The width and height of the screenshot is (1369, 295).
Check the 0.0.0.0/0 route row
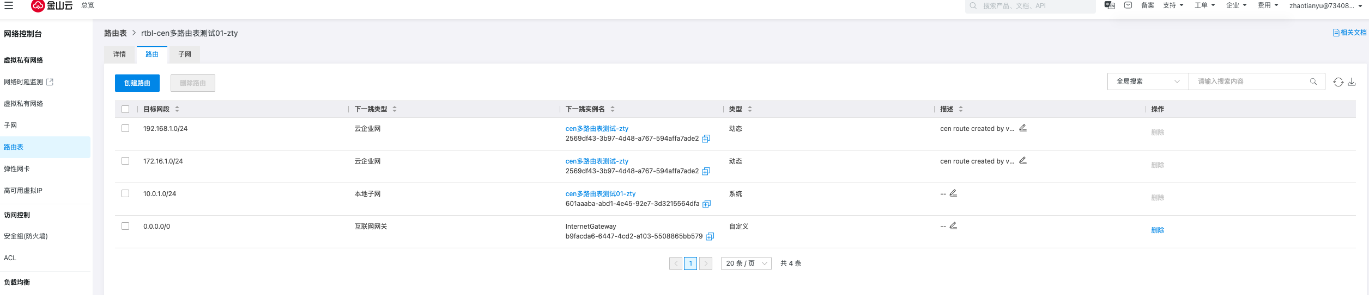pyautogui.click(x=125, y=226)
